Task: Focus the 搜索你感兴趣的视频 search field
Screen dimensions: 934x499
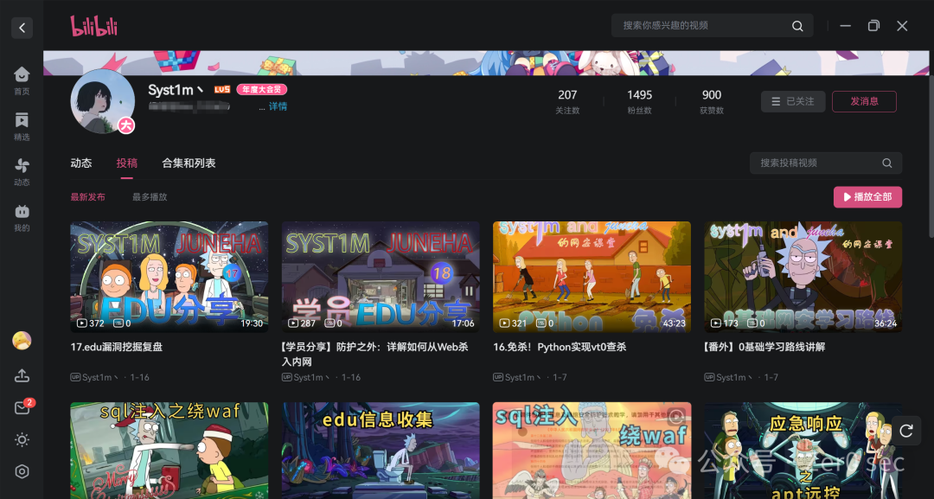Action: click(712, 26)
